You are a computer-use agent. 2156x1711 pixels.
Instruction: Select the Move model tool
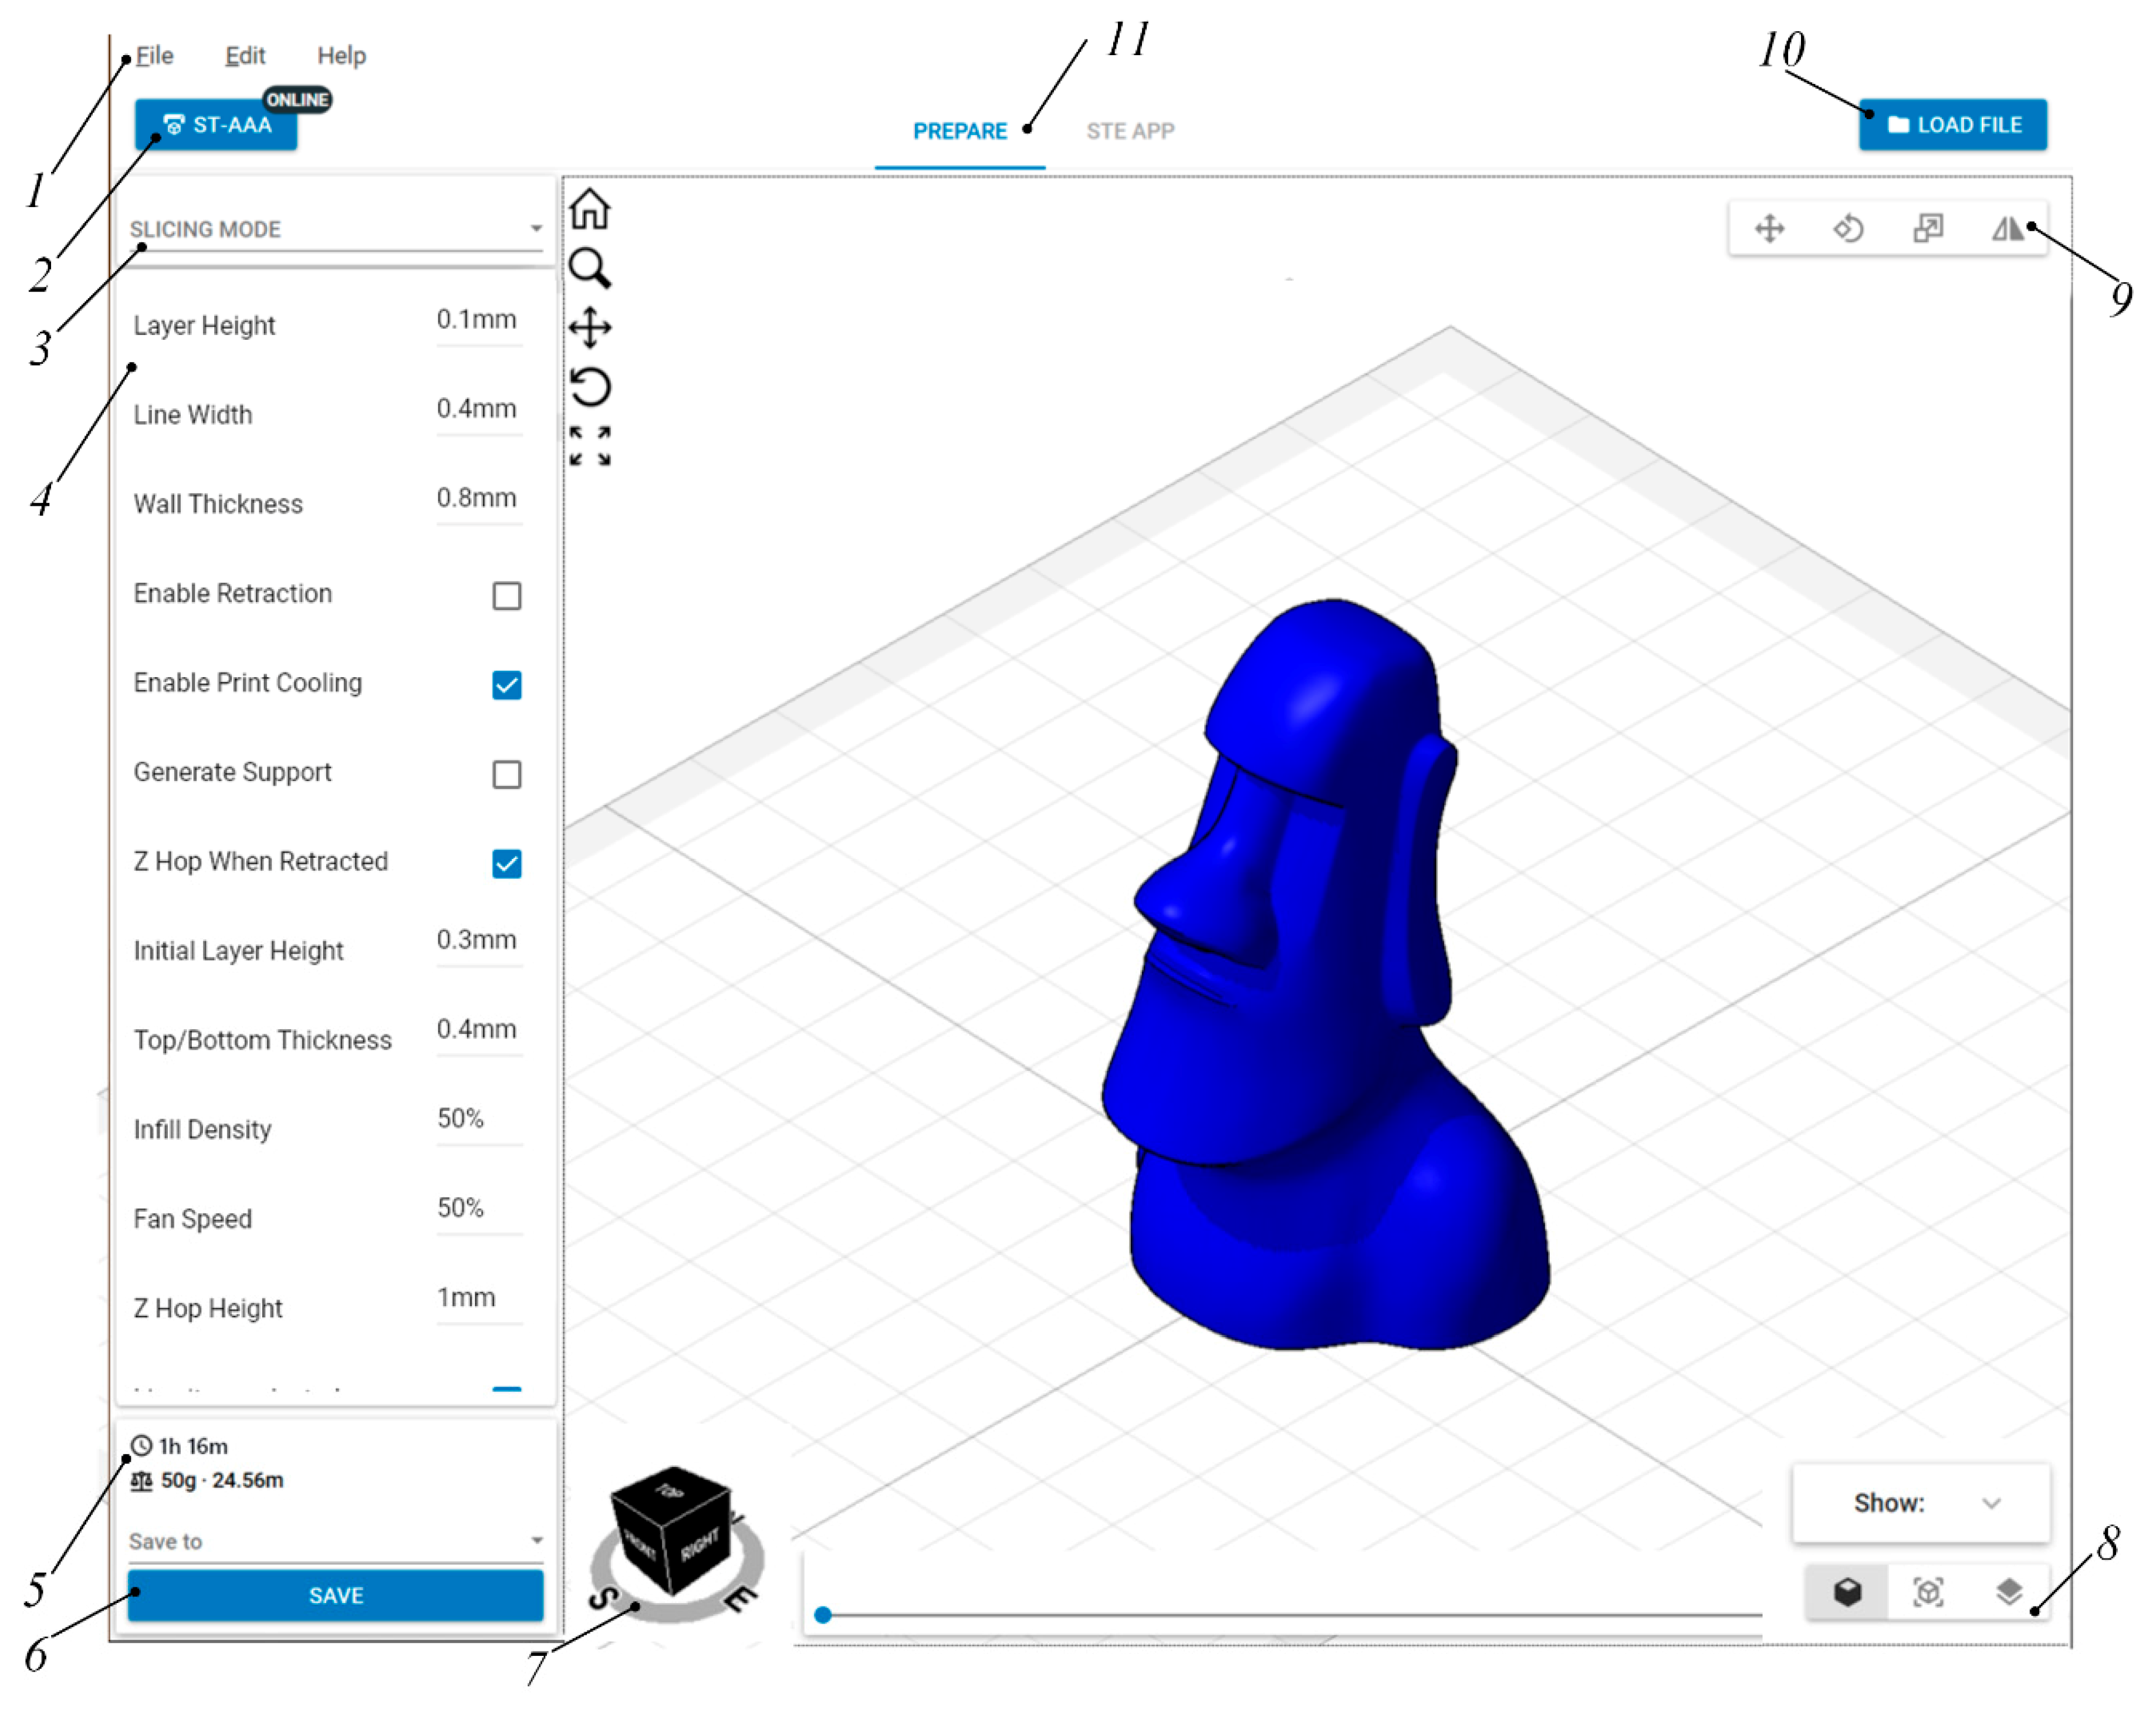[x=1769, y=229]
